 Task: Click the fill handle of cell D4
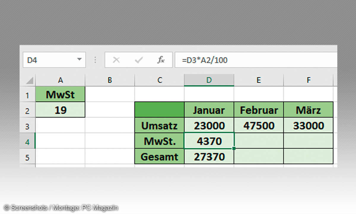tap(234, 148)
